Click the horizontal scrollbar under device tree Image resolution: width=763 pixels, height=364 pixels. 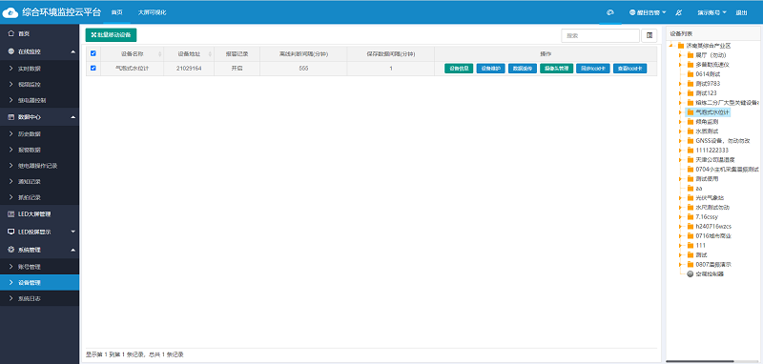pyautogui.click(x=700, y=361)
